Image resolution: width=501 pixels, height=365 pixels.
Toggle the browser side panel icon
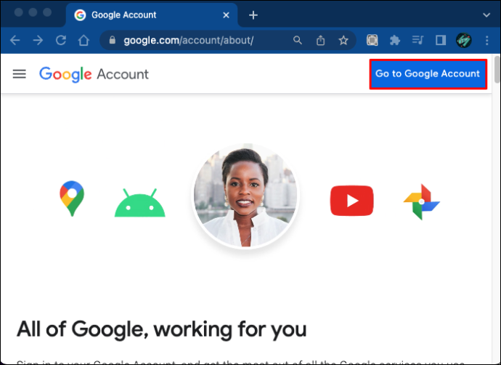coord(441,40)
